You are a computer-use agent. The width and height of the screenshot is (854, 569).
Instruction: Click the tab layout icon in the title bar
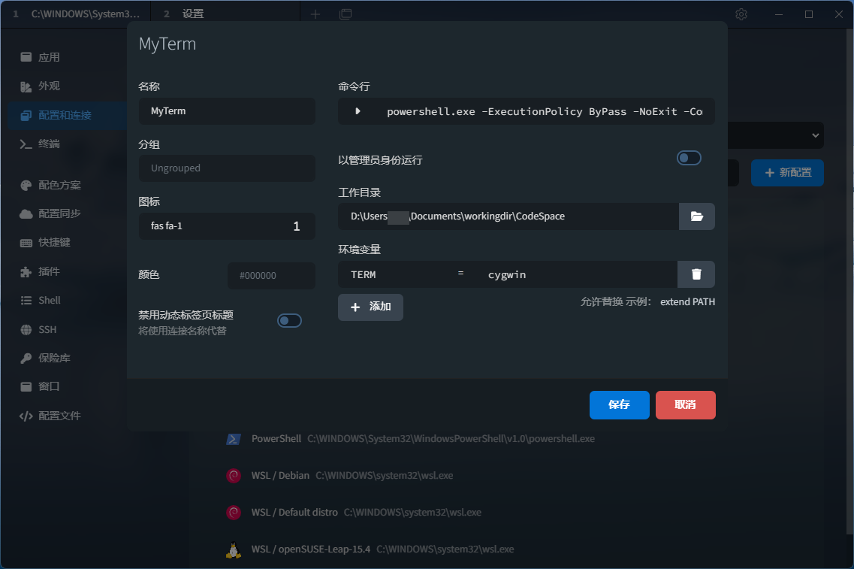346,14
